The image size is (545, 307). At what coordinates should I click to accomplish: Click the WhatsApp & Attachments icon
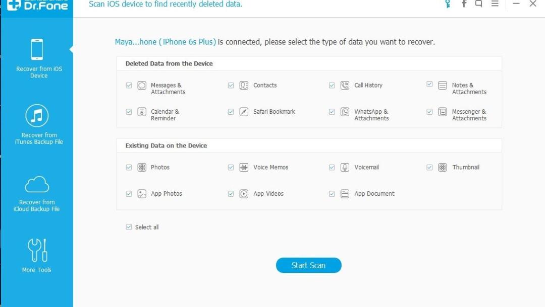coord(345,112)
